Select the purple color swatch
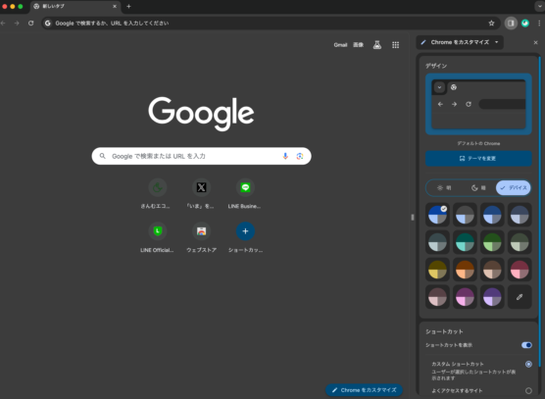This screenshot has width=545, height=399. tap(492, 297)
